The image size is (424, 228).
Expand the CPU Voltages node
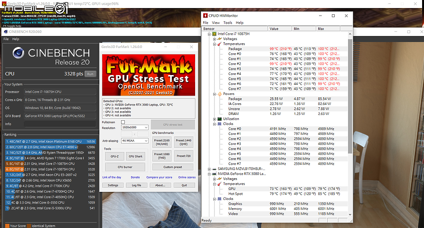click(x=215, y=39)
